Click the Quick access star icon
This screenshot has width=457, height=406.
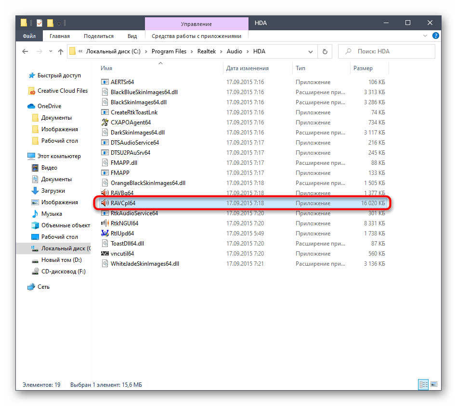click(x=31, y=75)
